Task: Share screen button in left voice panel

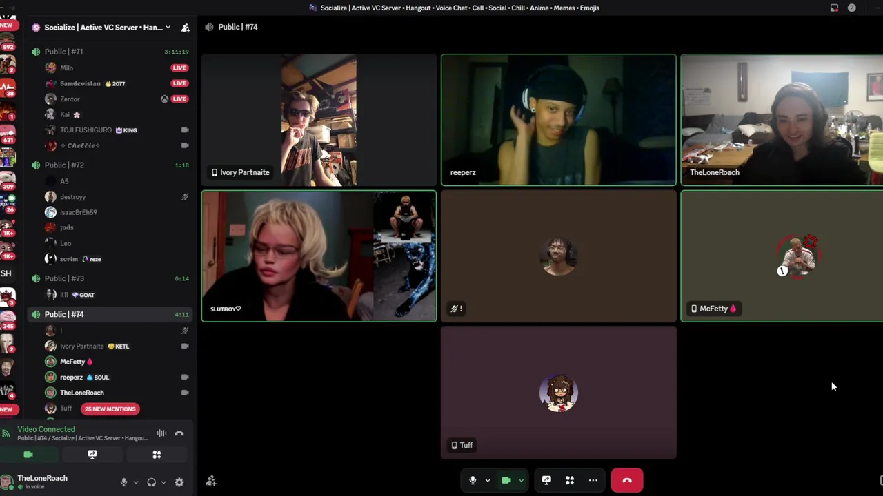Action: [92, 455]
